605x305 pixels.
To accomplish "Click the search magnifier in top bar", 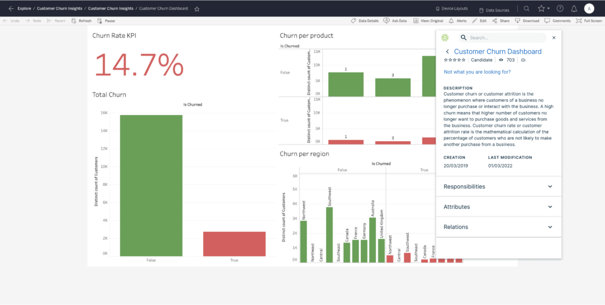I will (x=526, y=8).
